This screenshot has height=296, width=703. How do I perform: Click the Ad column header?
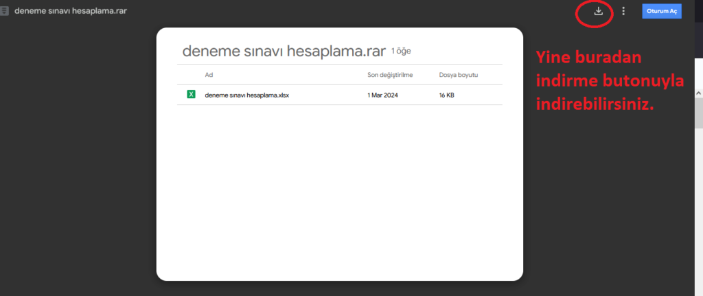click(209, 74)
